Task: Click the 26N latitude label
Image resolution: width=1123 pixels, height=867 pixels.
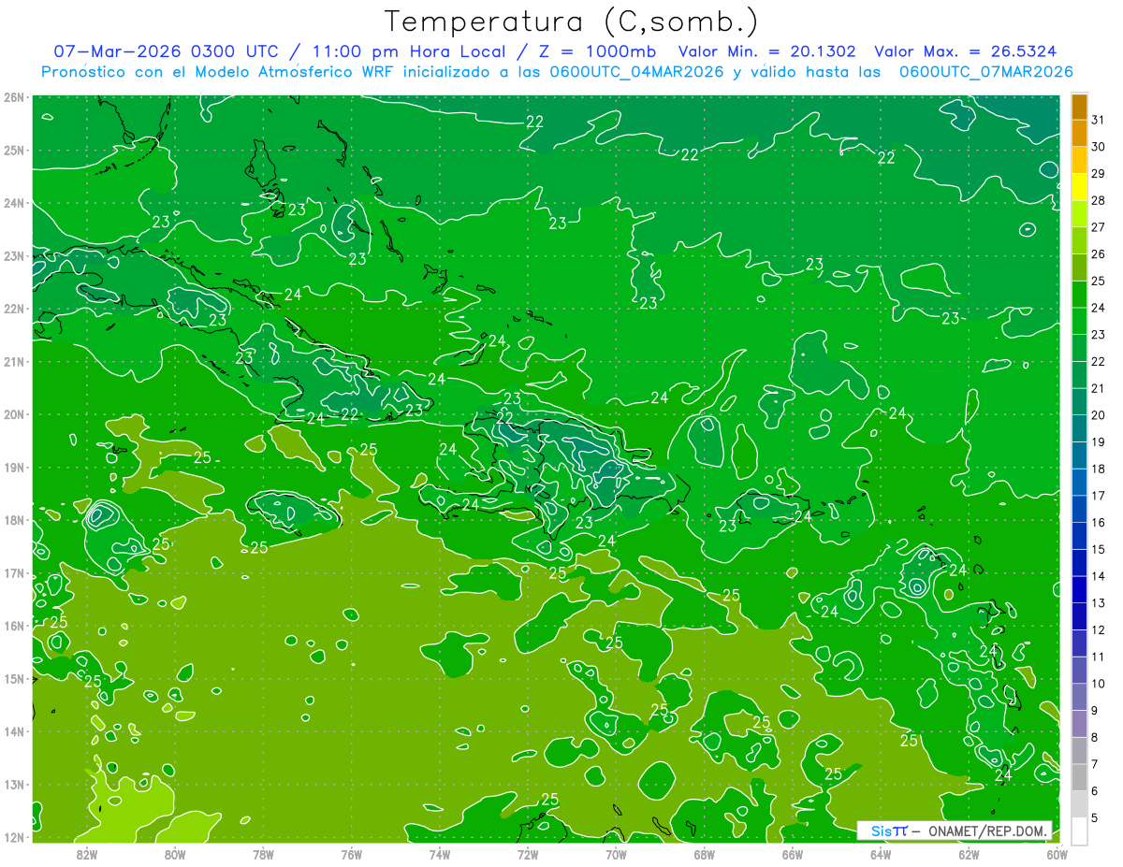Action: 15,97
